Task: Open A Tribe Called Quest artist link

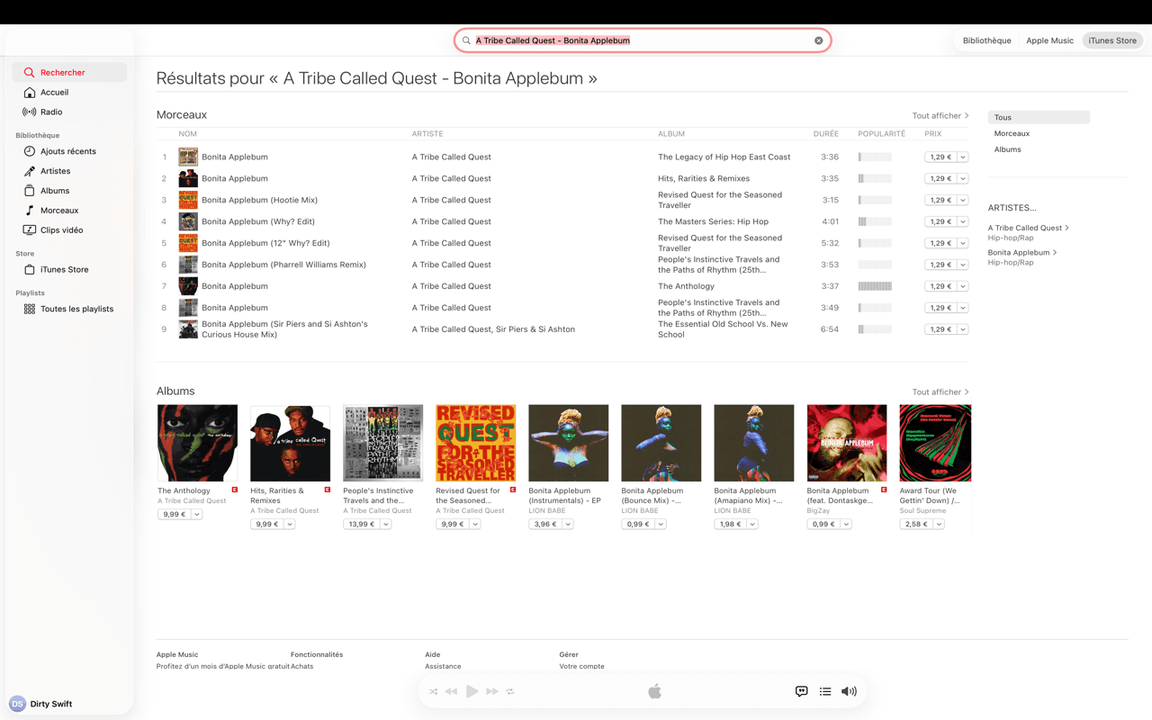Action: [x=1028, y=228]
